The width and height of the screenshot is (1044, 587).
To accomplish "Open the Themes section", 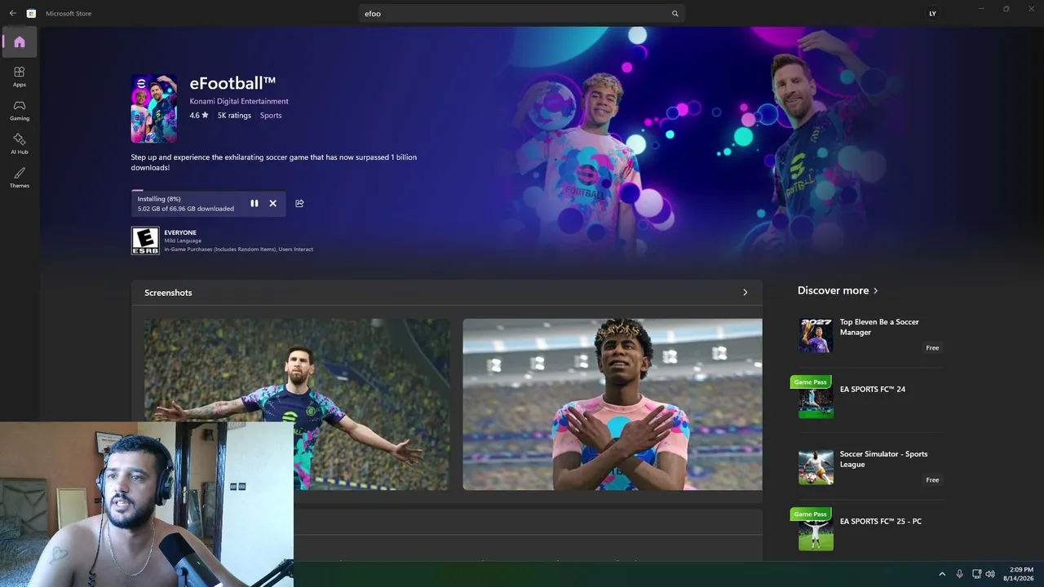I will pyautogui.click(x=20, y=178).
